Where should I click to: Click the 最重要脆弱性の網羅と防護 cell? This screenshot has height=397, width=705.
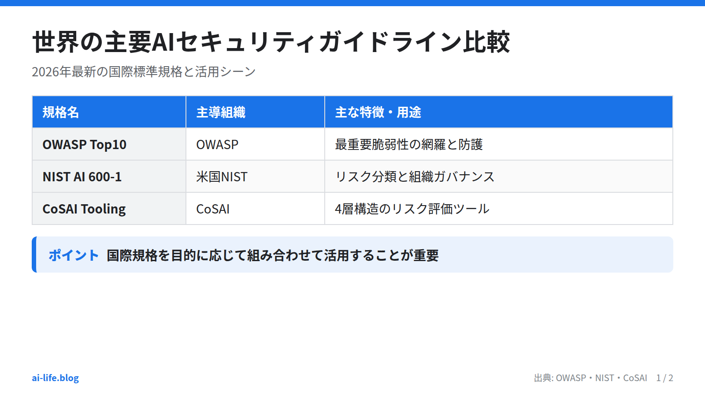click(x=498, y=144)
